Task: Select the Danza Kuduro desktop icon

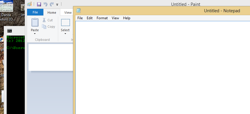Action: (x=6, y=10)
